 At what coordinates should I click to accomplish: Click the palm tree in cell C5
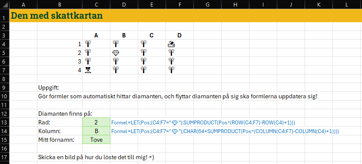click(88, 53)
